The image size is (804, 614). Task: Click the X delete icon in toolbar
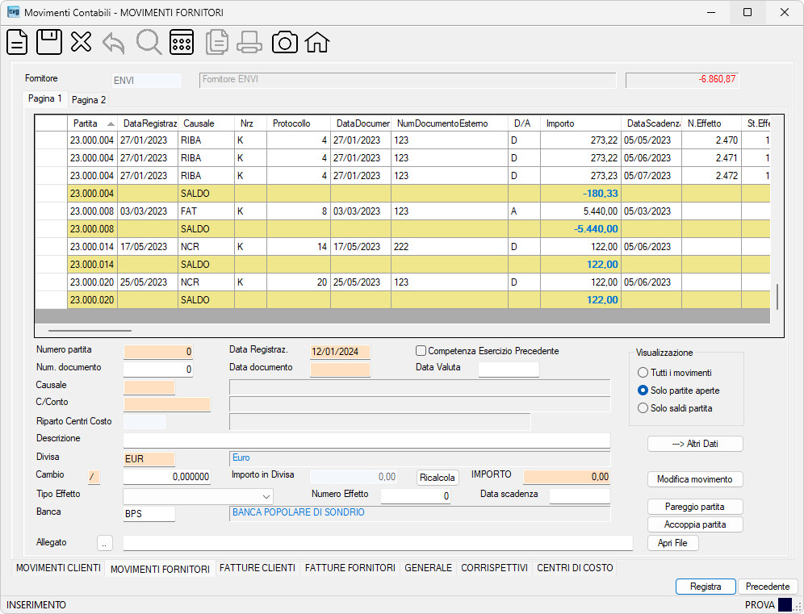pyautogui.click(x=81, y=42)
